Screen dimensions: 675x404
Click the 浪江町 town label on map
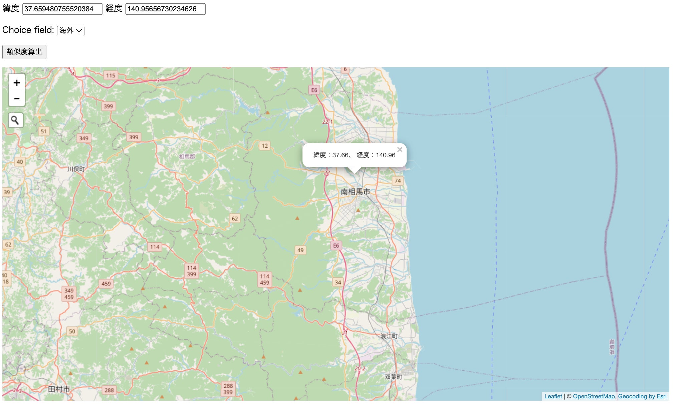coord(389,336)
